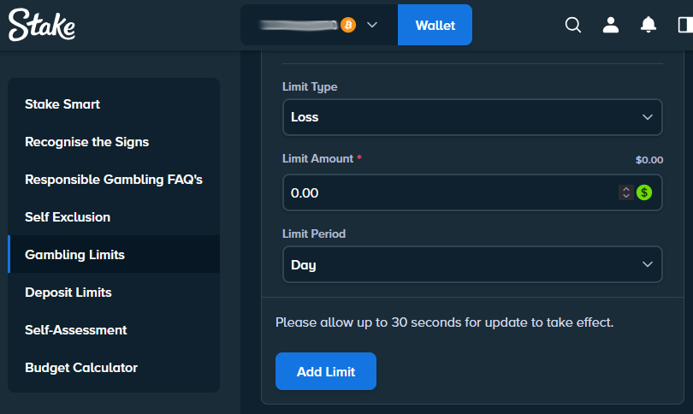Image resolution: width=693 pixels, height=414 pixels.
Task: Open Recognise the Signs page
Action: (86, 142)
